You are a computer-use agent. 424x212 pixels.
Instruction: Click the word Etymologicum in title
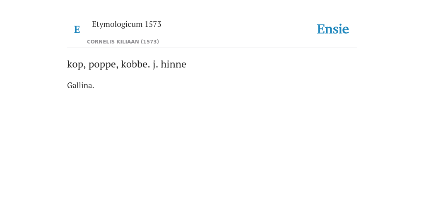coord(117,24)
